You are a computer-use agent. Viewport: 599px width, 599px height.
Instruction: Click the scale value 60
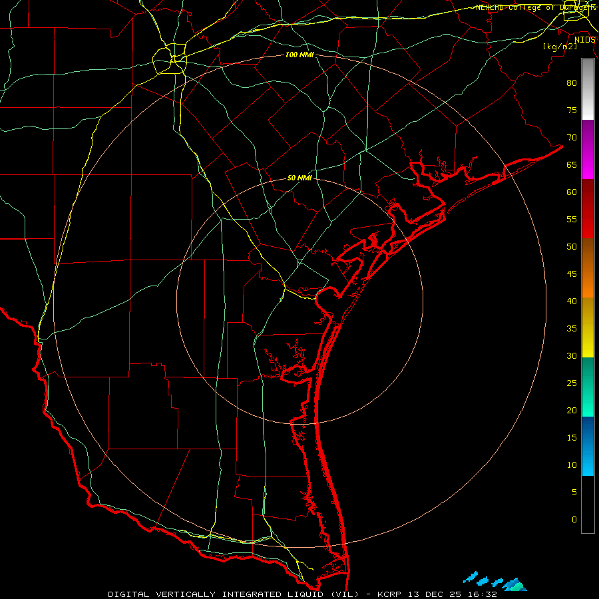pyautogui.click(x=572, y=192)
